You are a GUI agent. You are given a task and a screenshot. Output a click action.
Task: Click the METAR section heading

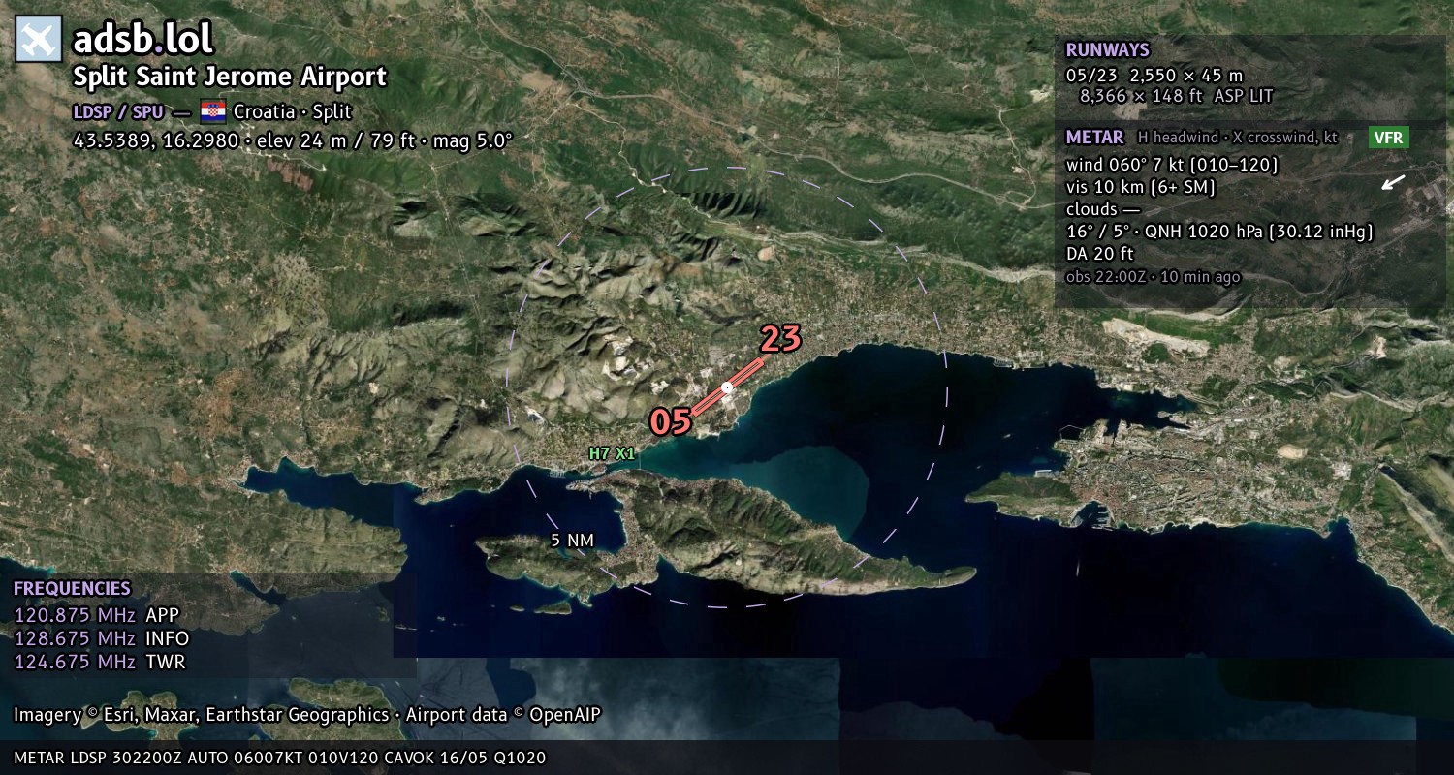tap(1094, 138)
